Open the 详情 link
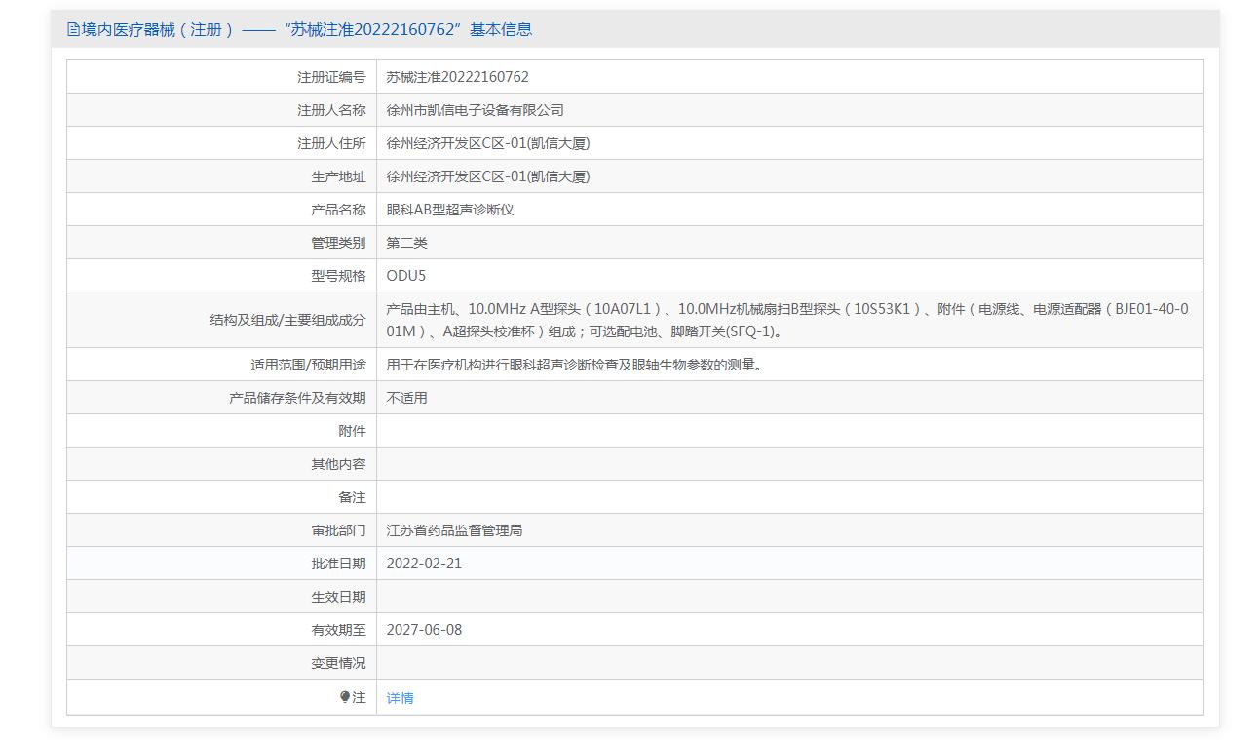Image resolution: width=1260 pixels, height=740 pixels. coord(400,698)
